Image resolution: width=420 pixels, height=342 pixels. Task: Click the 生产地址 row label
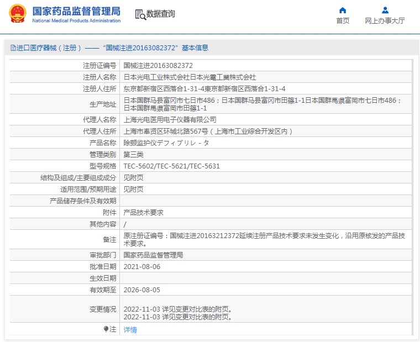click(103, 104)
